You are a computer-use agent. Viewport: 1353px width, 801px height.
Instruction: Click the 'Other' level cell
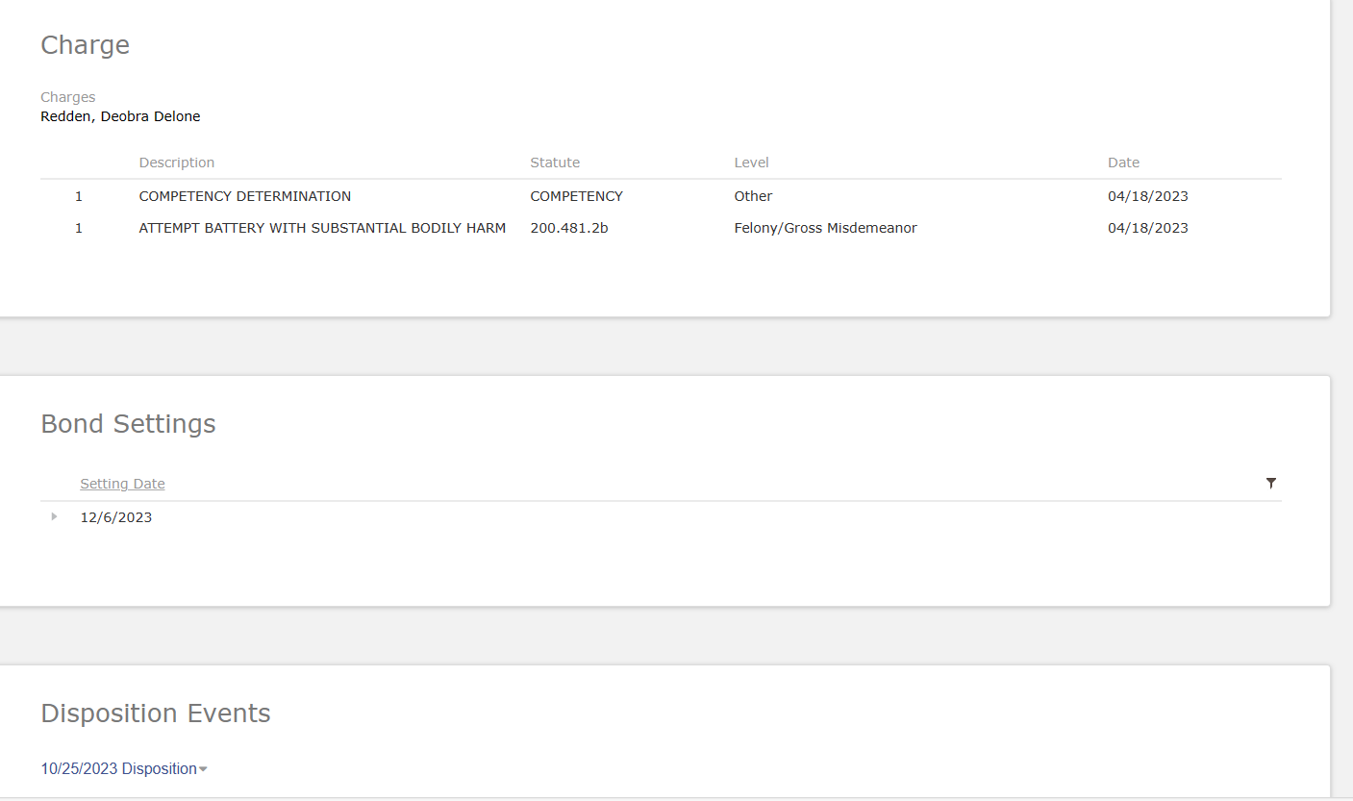[753, 196]
